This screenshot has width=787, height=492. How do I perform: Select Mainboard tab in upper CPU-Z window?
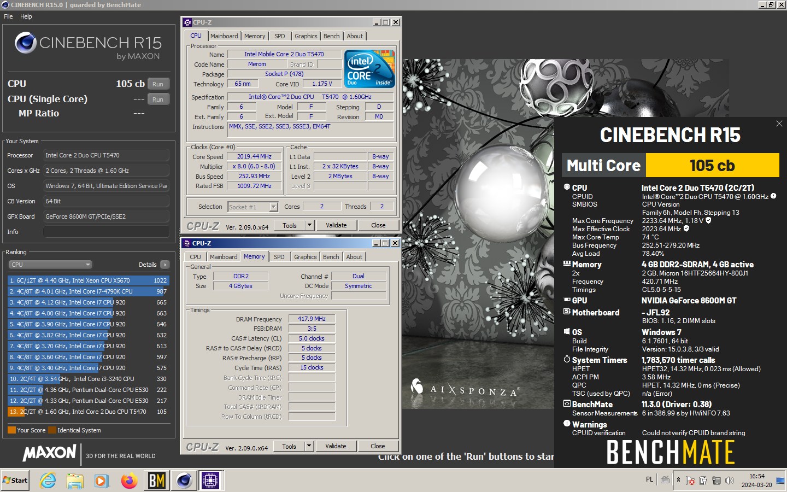(x=224, y=36)
